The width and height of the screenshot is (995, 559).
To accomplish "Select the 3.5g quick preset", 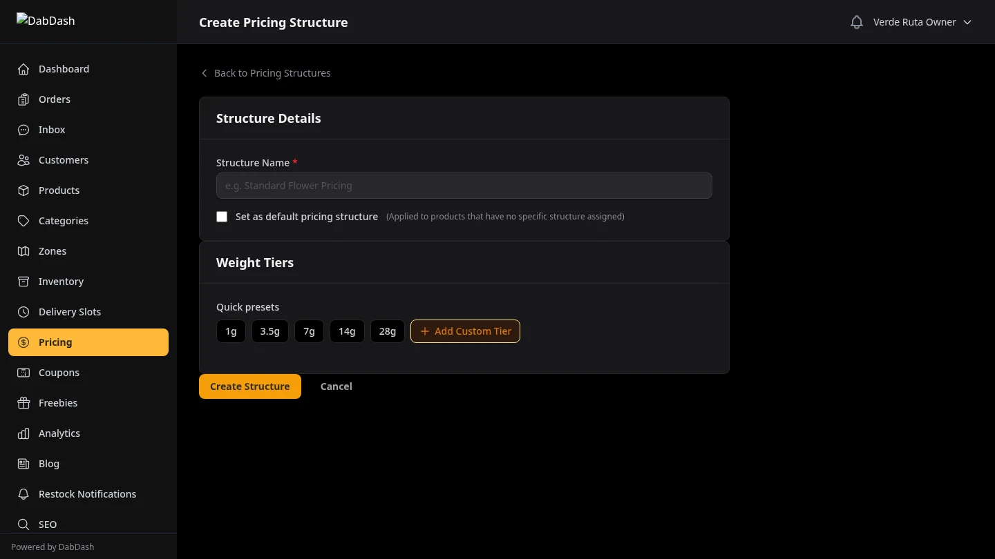I will [x=269, y=331].
